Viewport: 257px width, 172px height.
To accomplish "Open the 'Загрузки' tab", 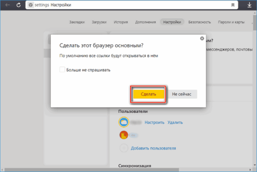I will [x=99, y=22].
